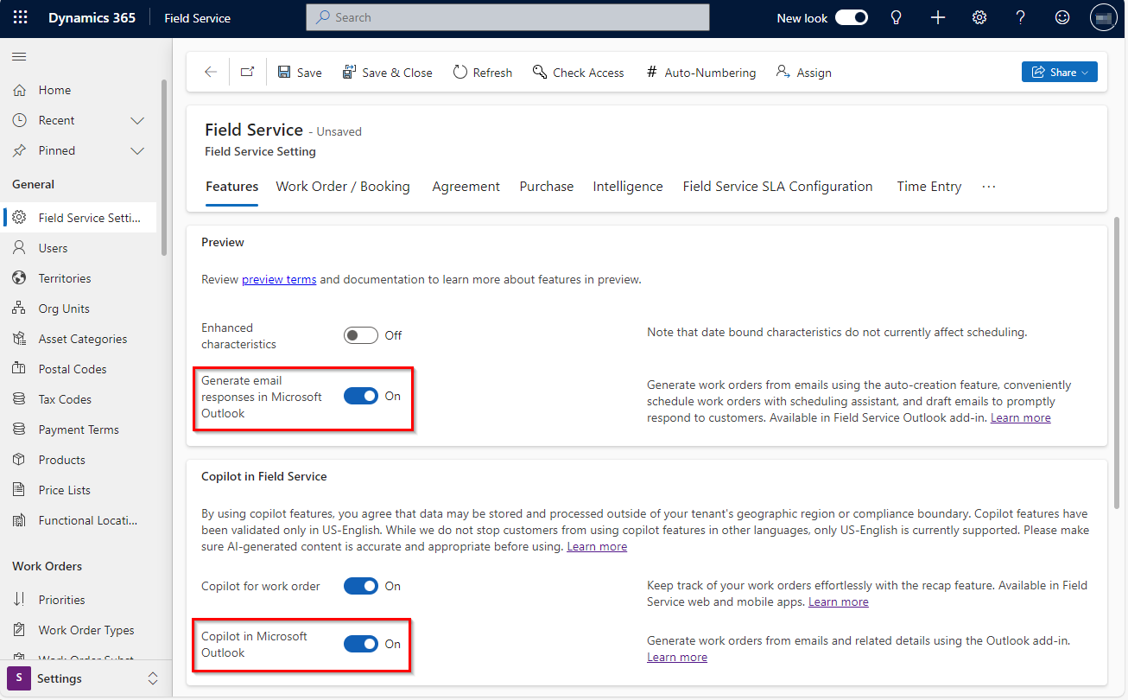Viewport: 1128px width, 700px height.
Task: Open the Purchase tab
Action: [547, 187]
